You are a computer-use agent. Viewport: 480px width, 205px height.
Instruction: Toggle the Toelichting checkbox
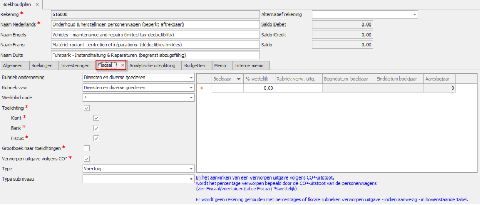(x=87, y=108)
